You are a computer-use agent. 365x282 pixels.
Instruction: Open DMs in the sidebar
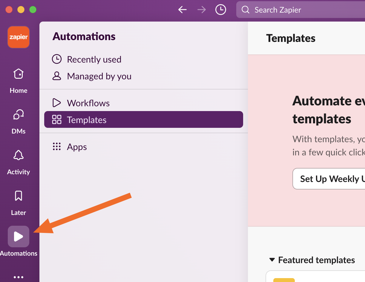(x=19, y=121)
